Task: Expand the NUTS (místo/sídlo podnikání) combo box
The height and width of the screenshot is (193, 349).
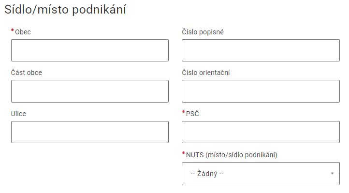Action: (x=261, y=174)
